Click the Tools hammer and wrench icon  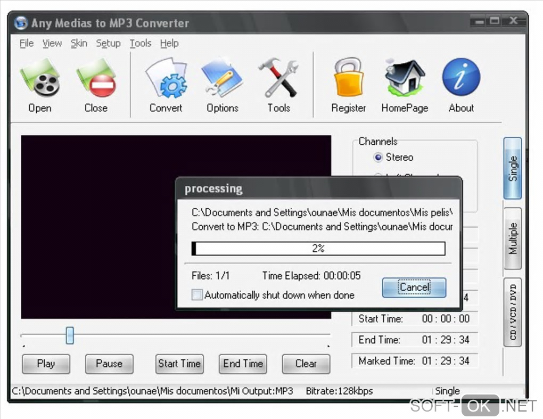(x=279, y=78)
